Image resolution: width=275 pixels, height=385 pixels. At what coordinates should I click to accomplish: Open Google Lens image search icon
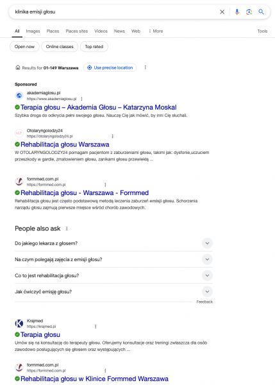tap(249, 12)
